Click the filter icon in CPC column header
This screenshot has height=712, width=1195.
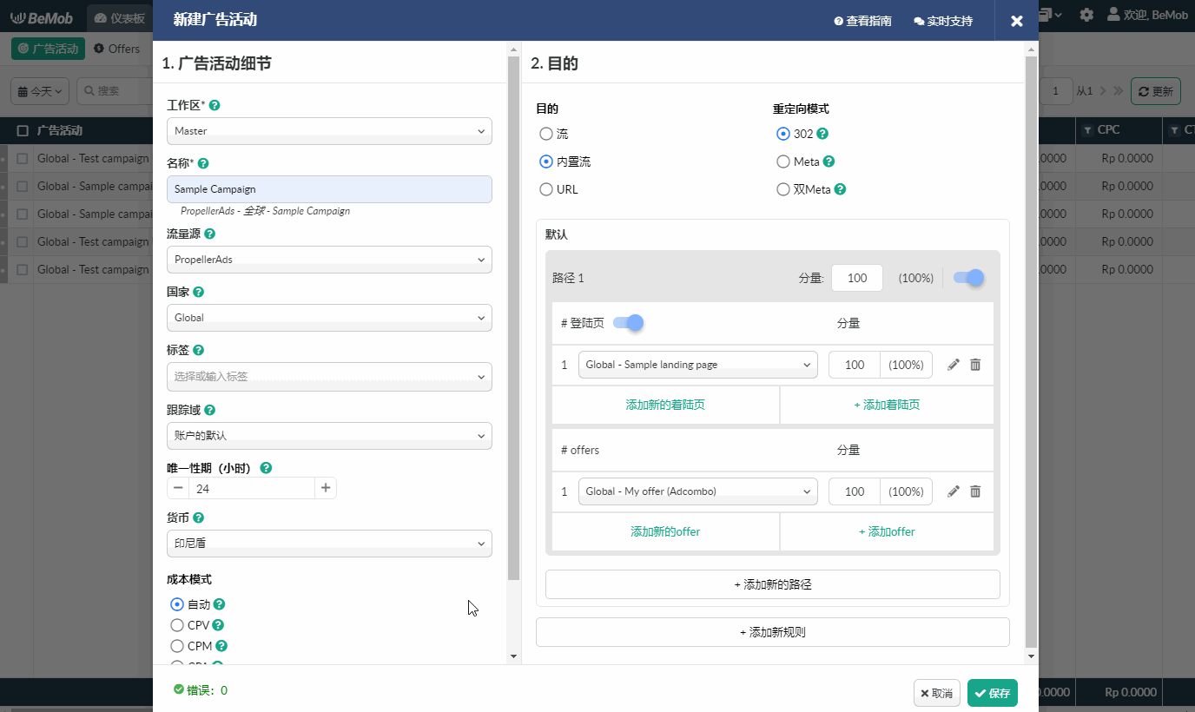[x=1087, y=130]
